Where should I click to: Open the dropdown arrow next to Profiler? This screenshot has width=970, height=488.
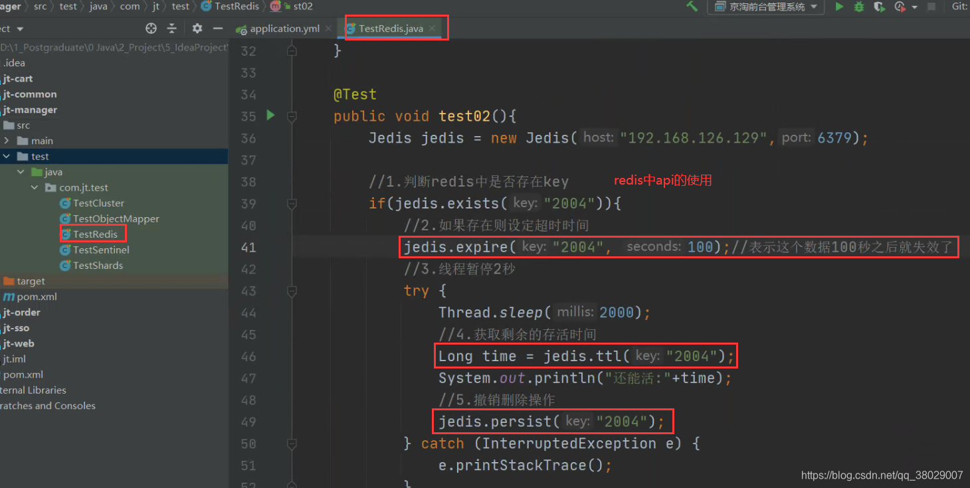click(914, 7)
